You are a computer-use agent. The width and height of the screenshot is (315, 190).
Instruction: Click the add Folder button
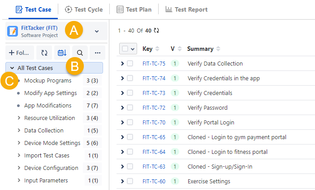click(20, 53)
